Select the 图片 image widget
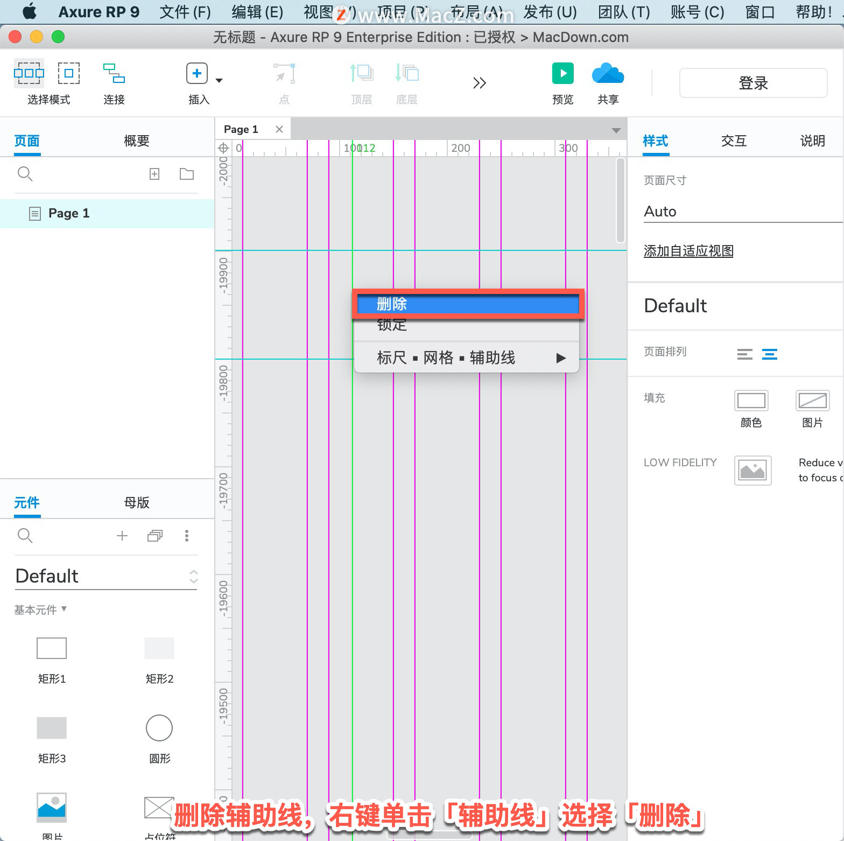844x841 pixels. tap(52, 808)
